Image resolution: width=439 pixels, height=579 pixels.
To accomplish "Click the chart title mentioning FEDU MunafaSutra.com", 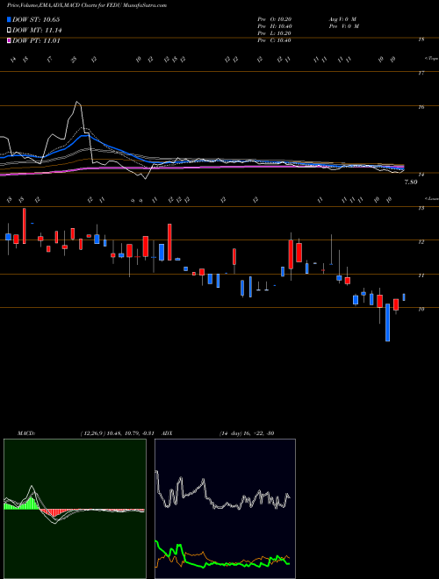I will [x=86, y=5].
